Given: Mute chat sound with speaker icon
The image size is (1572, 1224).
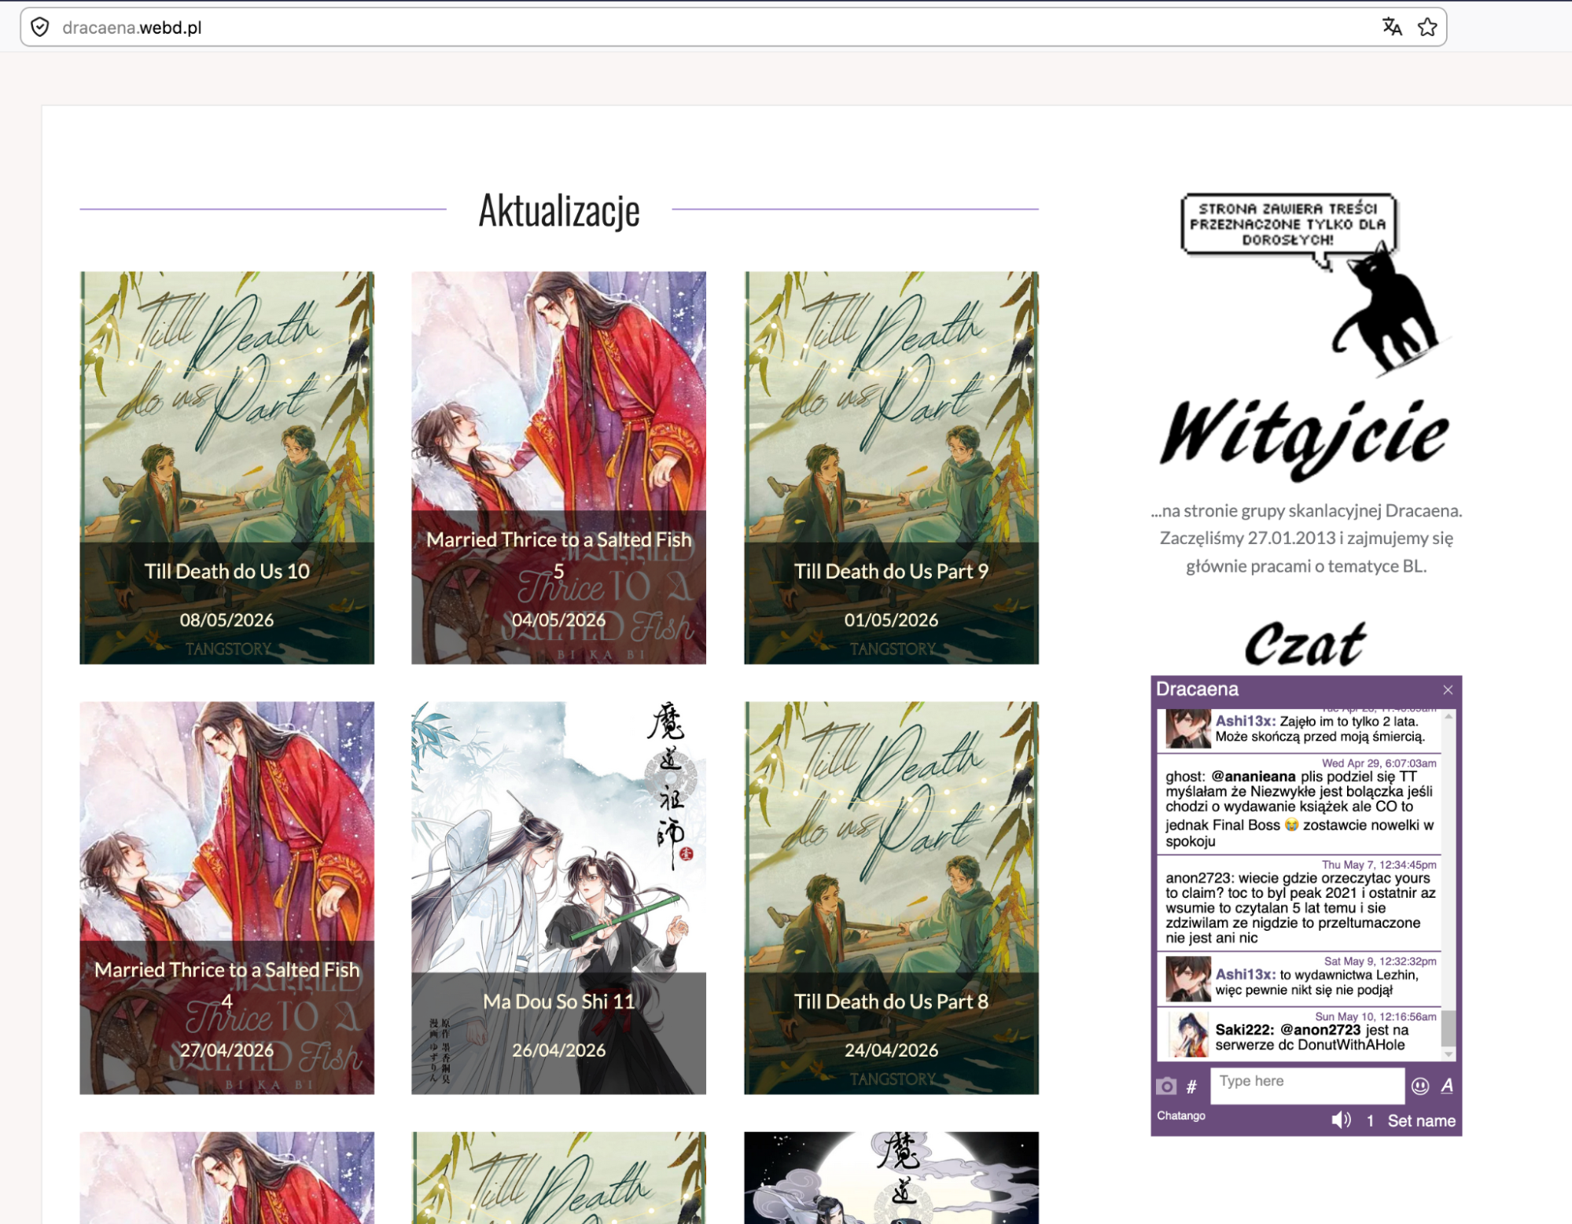Looking at the screenshot, I should click(1341, 1120).
